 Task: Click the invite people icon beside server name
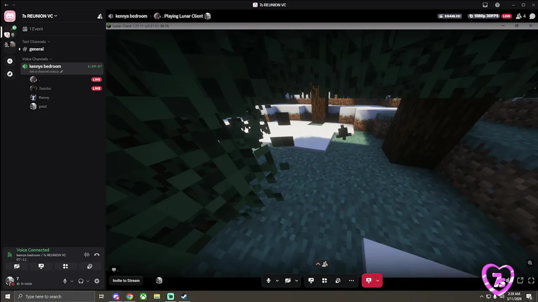[100, 16]
